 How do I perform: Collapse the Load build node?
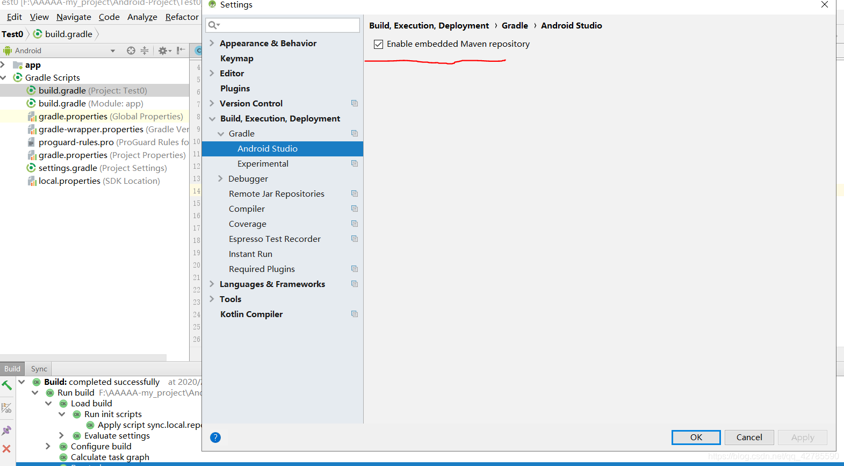click(x=48, y=403)
